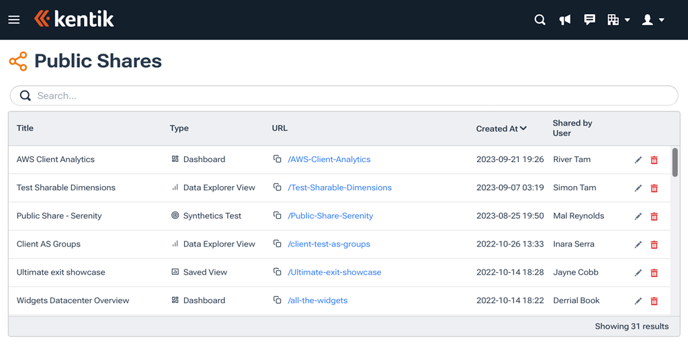Delete the Public Share - Serenity share
The image size is (688, 344).
(x=654, y=216)
